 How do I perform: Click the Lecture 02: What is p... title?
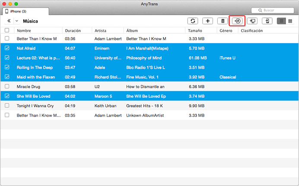pos(38,58)
